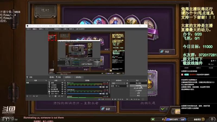Mute the 麦克风/Aux channel speaker icon

[x=104, y=87]
